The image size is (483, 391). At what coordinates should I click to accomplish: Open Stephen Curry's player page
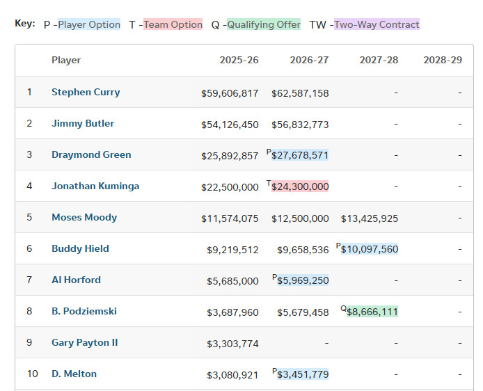tap(86, 92)
